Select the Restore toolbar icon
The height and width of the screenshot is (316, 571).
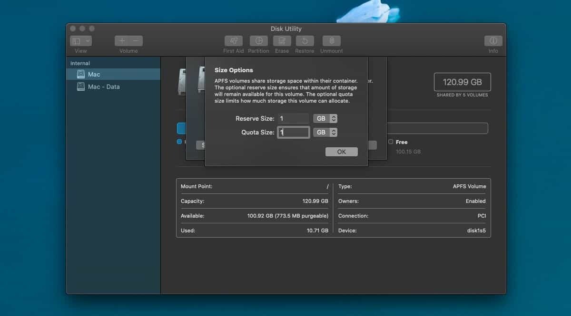305,41
